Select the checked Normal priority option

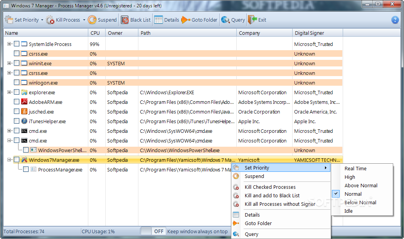click(x=353, y=194)
